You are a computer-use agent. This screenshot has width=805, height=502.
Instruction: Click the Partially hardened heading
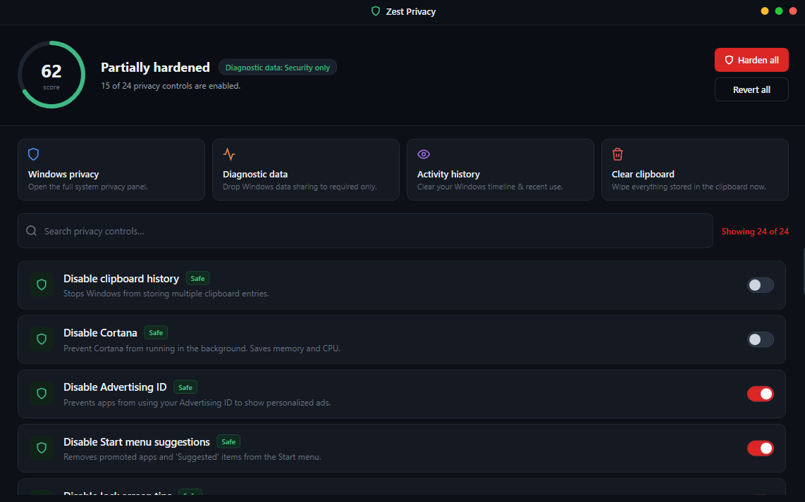(156, 68)
